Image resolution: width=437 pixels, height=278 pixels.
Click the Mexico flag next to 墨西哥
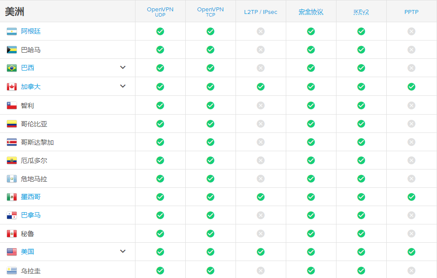(x=12, y=197)
